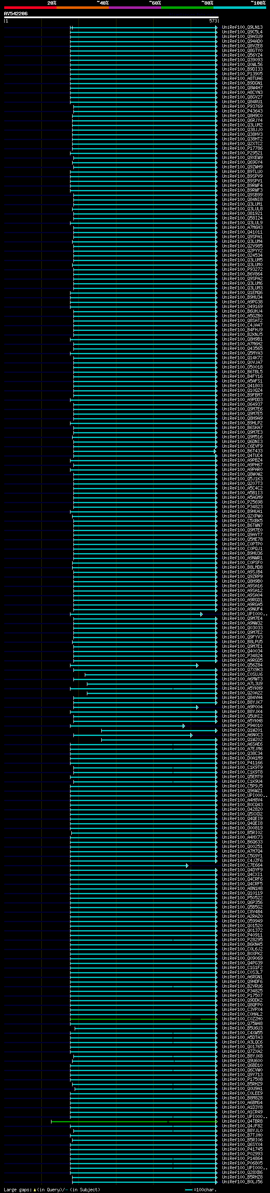This screenshot has width=270, height=1193.
Task: Click the purple ~60% identity legend bar
Action: 135,8
